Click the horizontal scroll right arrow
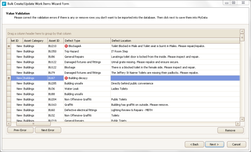Viewport: 251px width, 152px height. tap(238, 123)
